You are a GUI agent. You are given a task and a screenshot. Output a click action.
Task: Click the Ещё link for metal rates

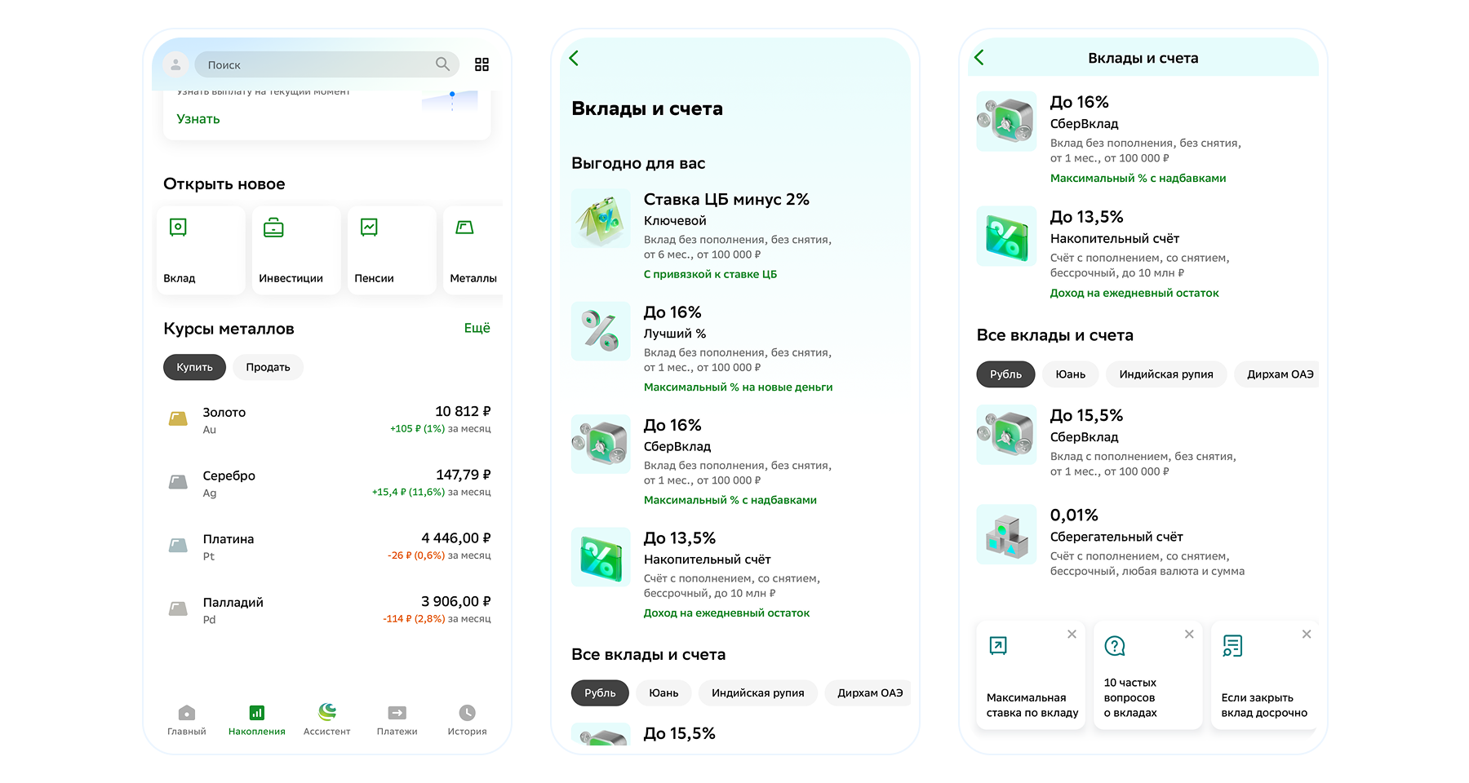point(477,328)
